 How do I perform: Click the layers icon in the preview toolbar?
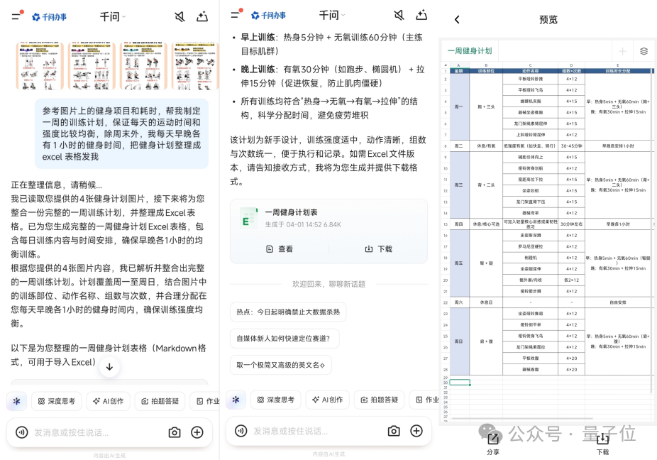644,51
